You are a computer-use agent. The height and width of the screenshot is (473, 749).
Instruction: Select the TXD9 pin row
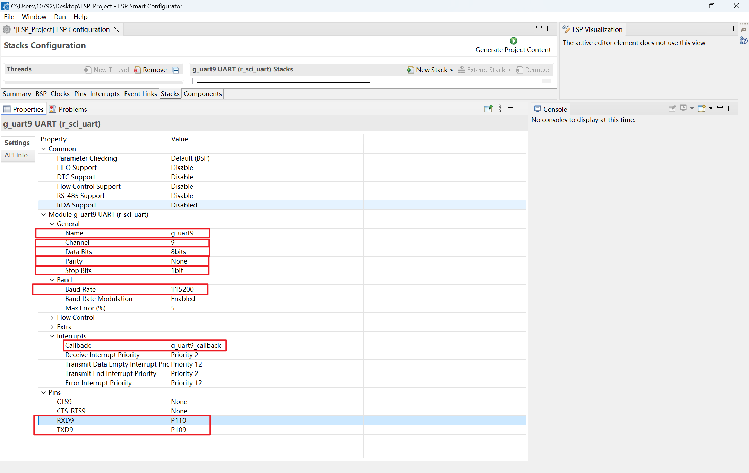coord(282,430)
